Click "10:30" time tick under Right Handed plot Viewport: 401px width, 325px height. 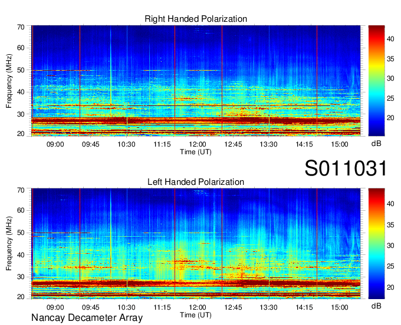[x=126, y=144]
